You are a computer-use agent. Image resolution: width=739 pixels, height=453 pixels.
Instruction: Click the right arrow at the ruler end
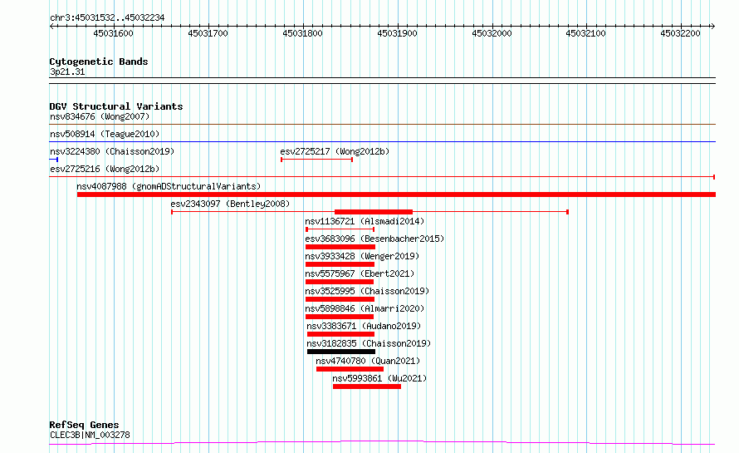pyautogui.click(x=712, y=26)
